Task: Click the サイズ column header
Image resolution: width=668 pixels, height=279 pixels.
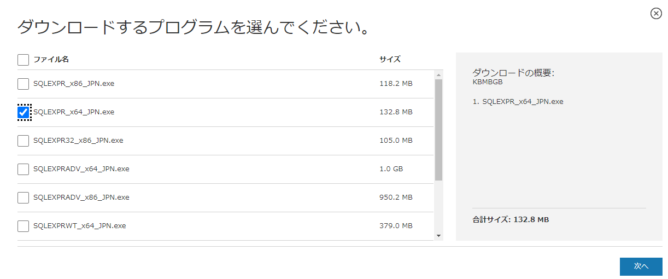Action: pyautogui.click(x=390, y=59)
